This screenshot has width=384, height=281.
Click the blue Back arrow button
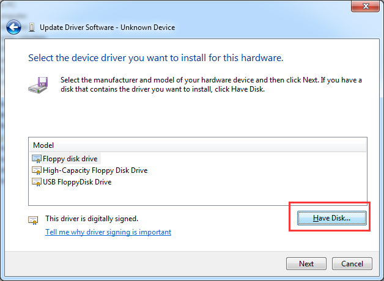click(x=13, y=27)
